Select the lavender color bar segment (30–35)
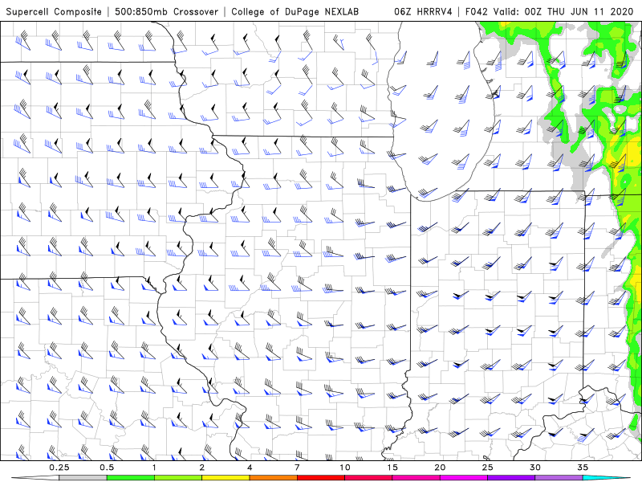The height and width of the screenshot is (482, 642). 559,478
